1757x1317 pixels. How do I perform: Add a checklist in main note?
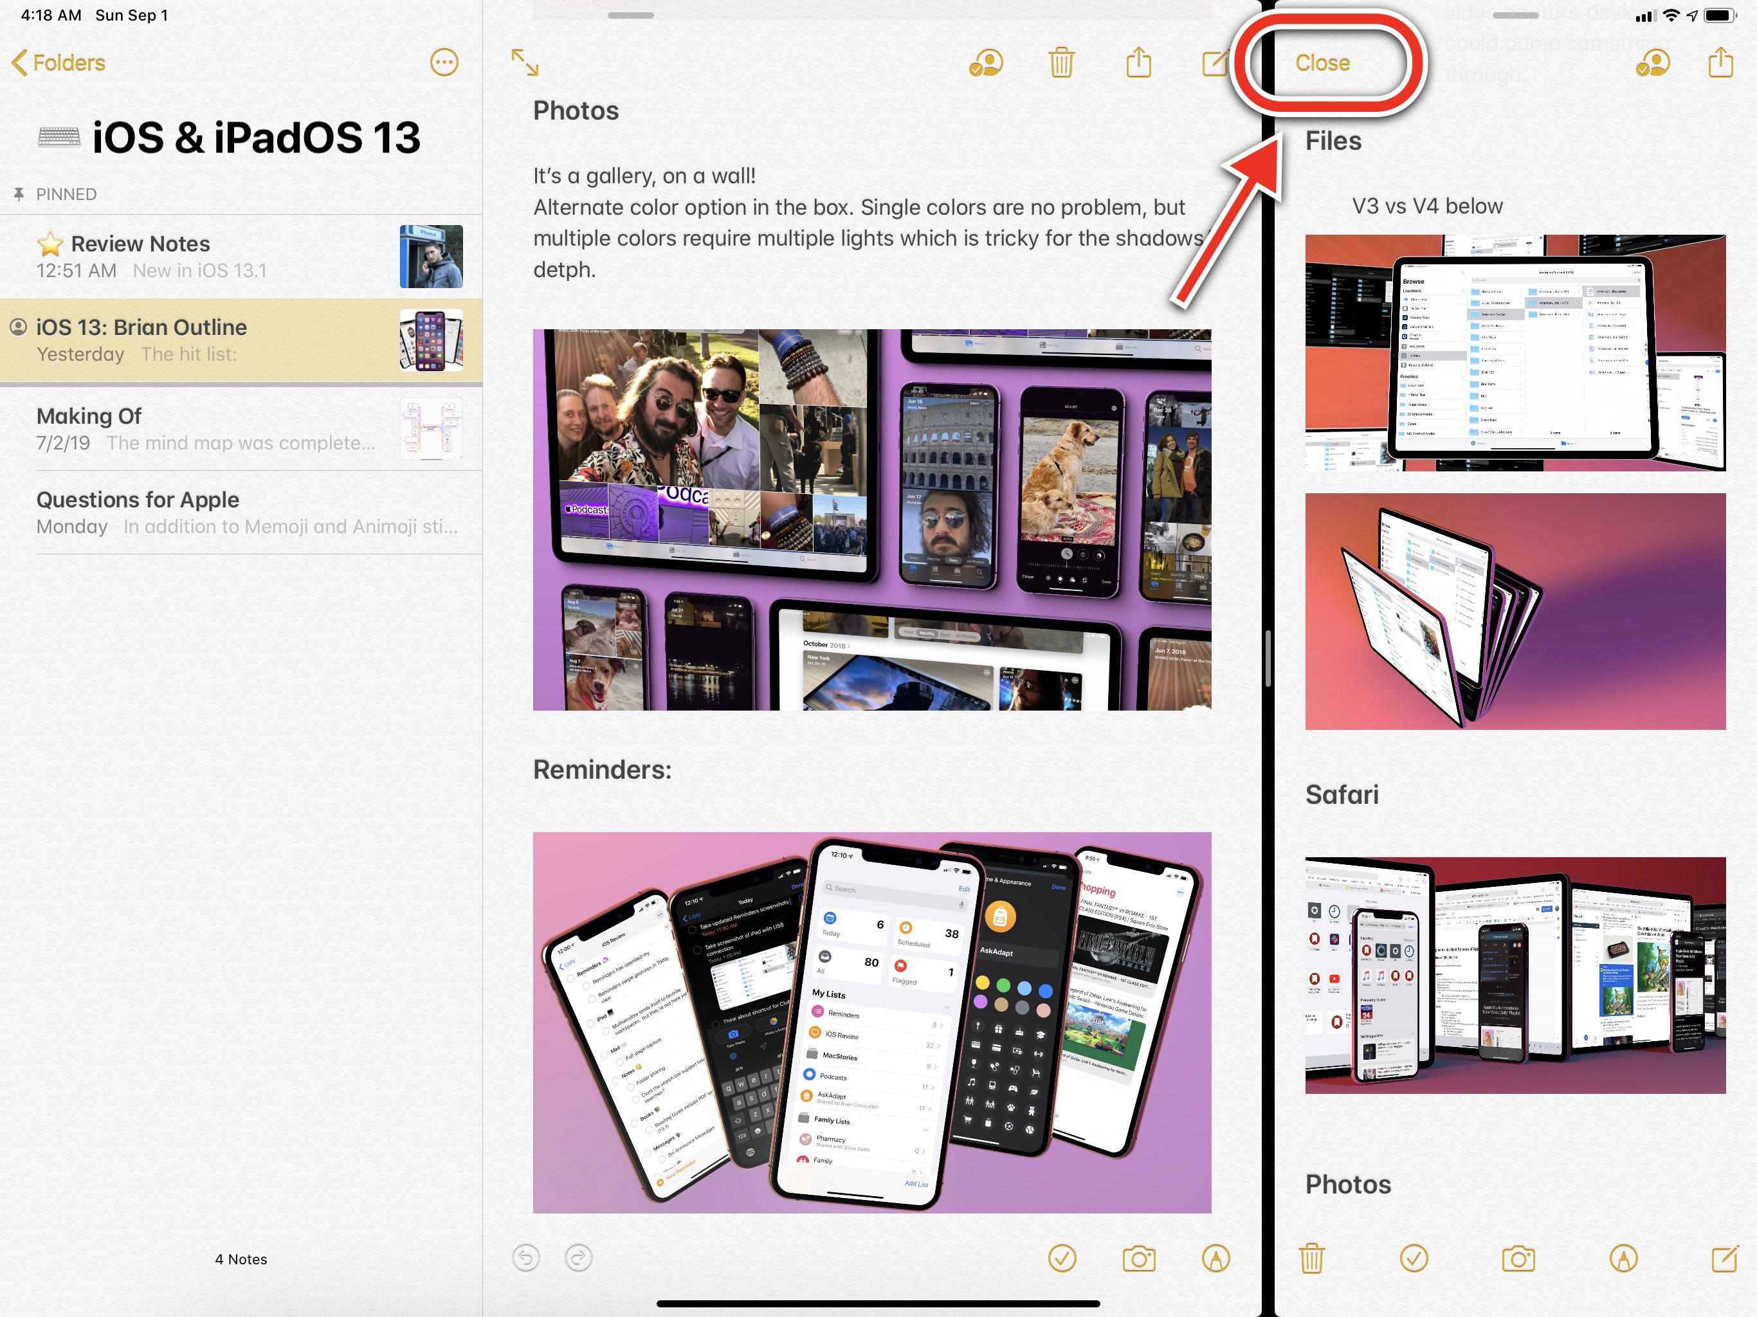[x=1062, y=1258]
